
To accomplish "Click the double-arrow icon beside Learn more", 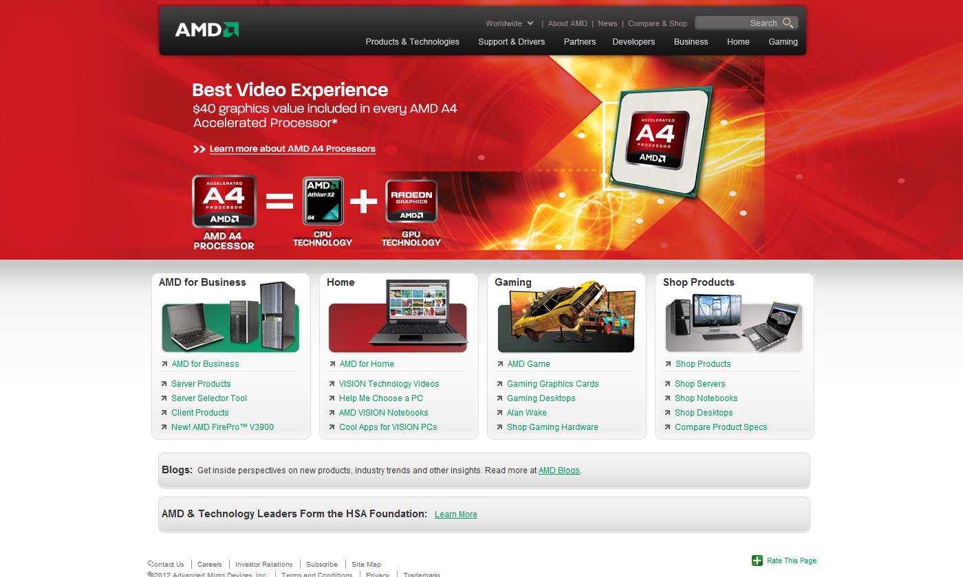I will tap(199, 149).
